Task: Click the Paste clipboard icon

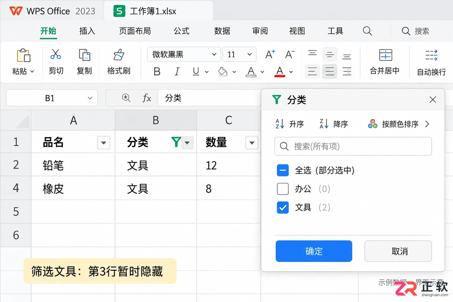Action: click(x=24, y=55)
